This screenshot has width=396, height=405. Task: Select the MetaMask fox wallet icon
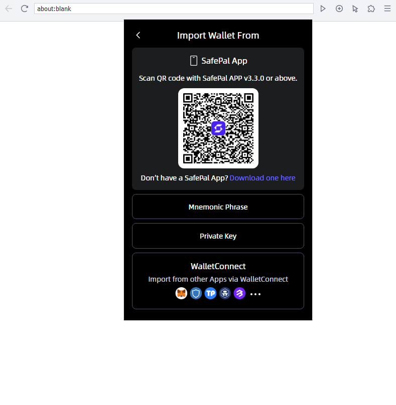(x=181, y=294)
